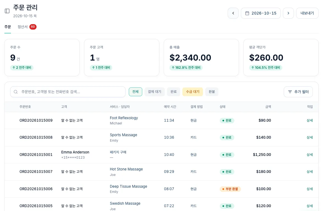This screenshot has width=323, height=211.
Task: Click the 총 매출 $2,340.00 value
Action: (190, 58)
